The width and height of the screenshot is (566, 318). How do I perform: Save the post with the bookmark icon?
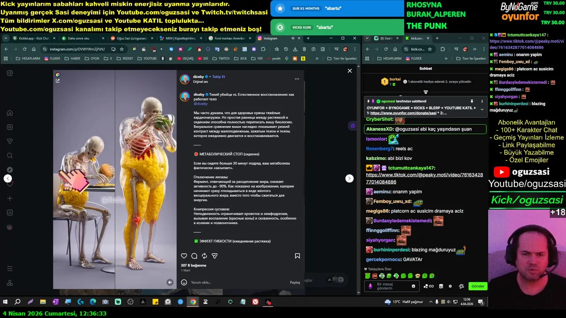(297, 256)
